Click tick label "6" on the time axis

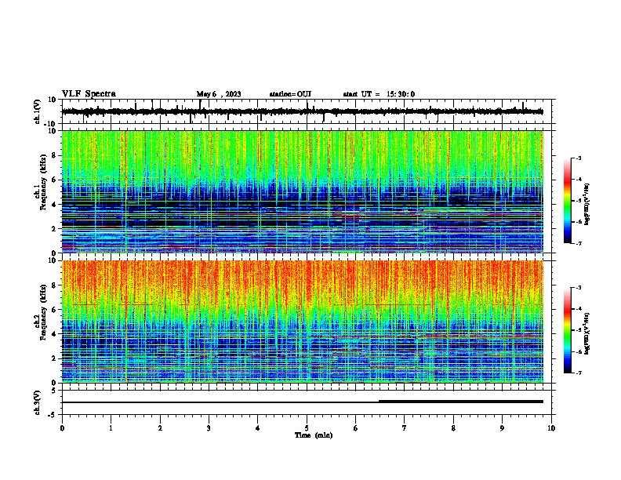tap(355, 428)
